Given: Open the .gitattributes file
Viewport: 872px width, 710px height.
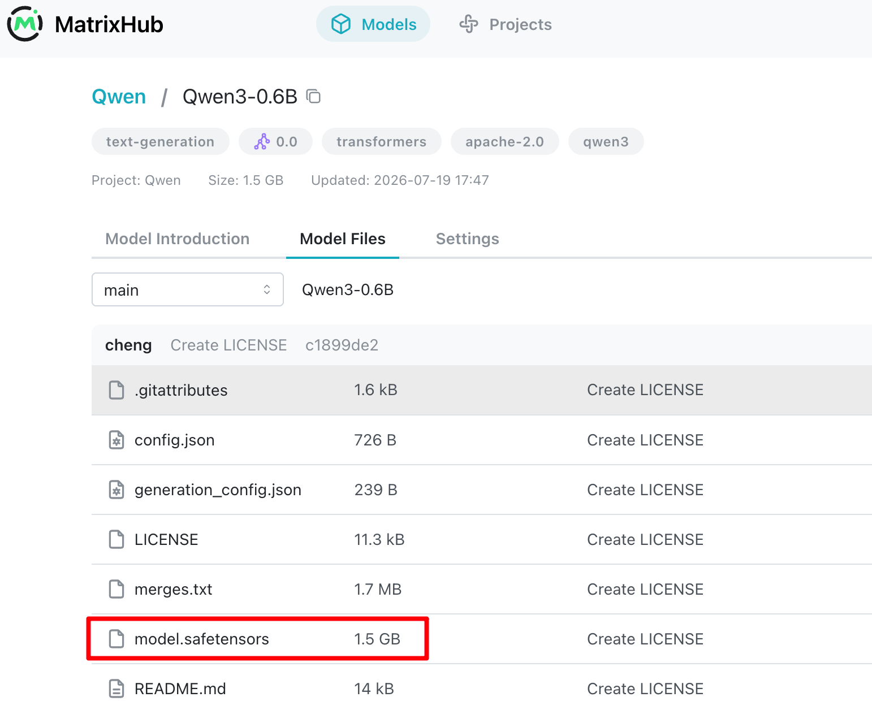Looking at the screenshot, I should pyautogui.click(x=181, y=390).
